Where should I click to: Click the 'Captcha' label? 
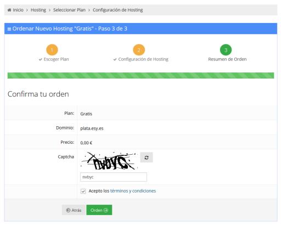(x=66, y=157)
